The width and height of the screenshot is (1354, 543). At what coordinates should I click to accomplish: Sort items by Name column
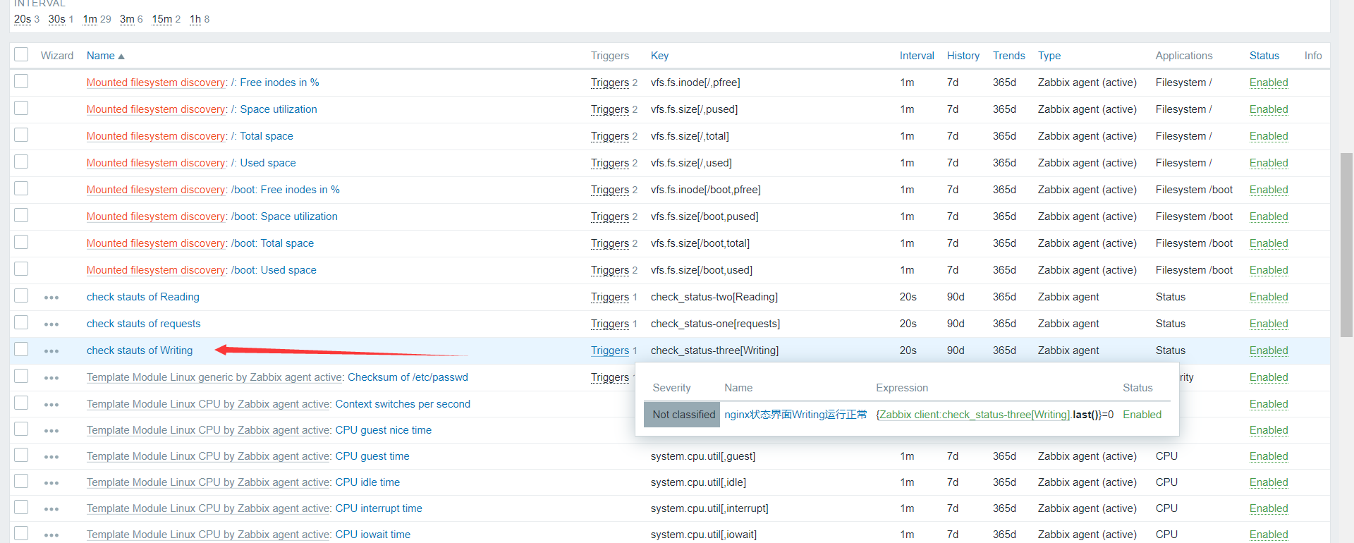click(105, 56)
